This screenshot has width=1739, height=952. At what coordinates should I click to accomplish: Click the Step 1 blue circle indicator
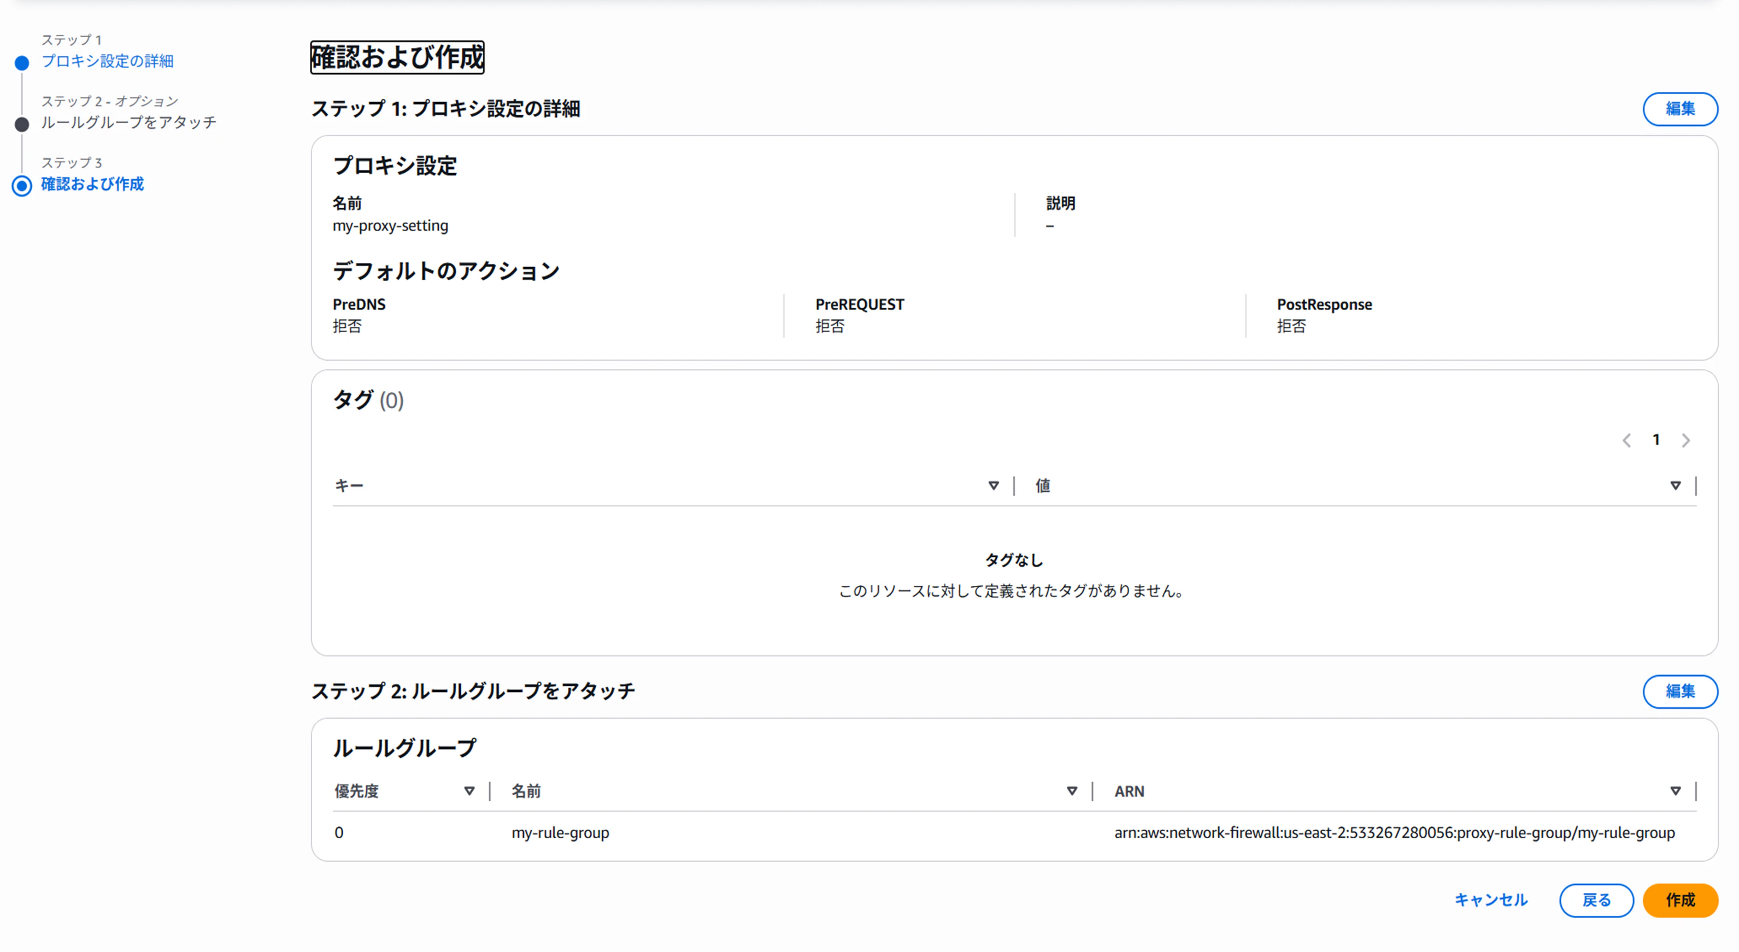22,63
